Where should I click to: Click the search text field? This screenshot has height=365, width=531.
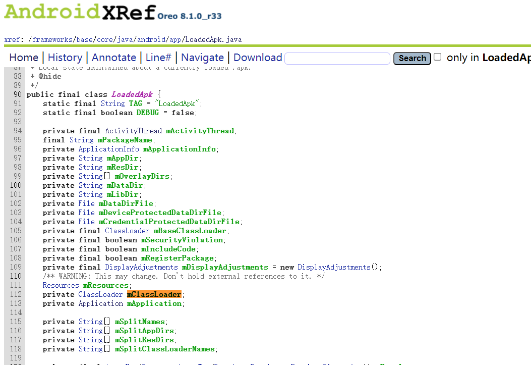tap(337, 59)
